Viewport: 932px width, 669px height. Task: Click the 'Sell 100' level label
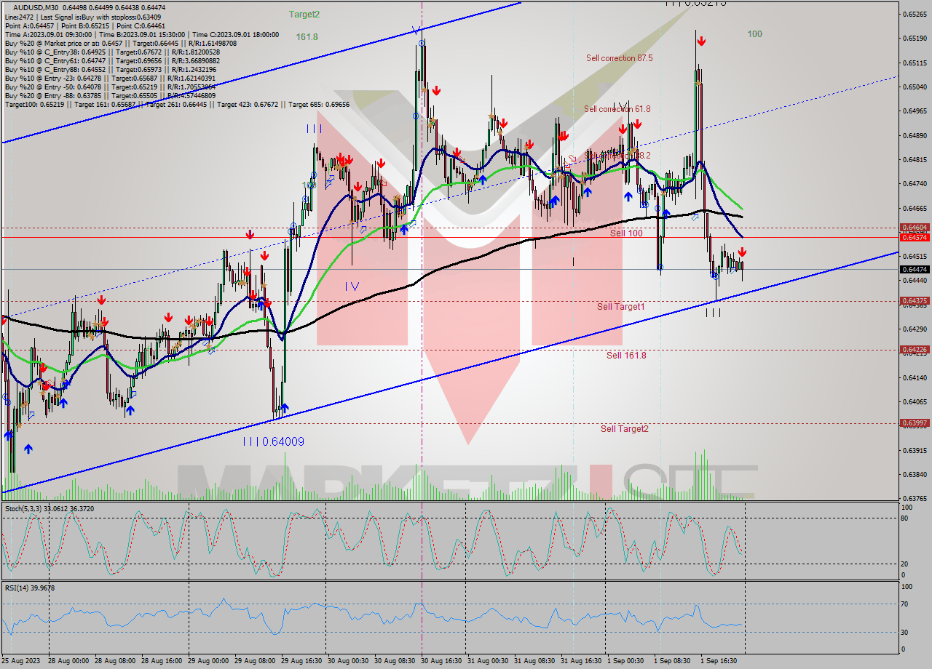click(x=626, y=233)
